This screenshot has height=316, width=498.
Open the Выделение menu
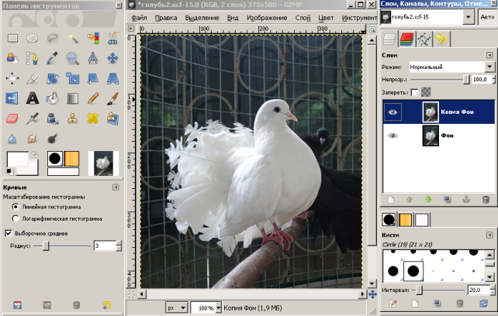click(x=202, y=18)
